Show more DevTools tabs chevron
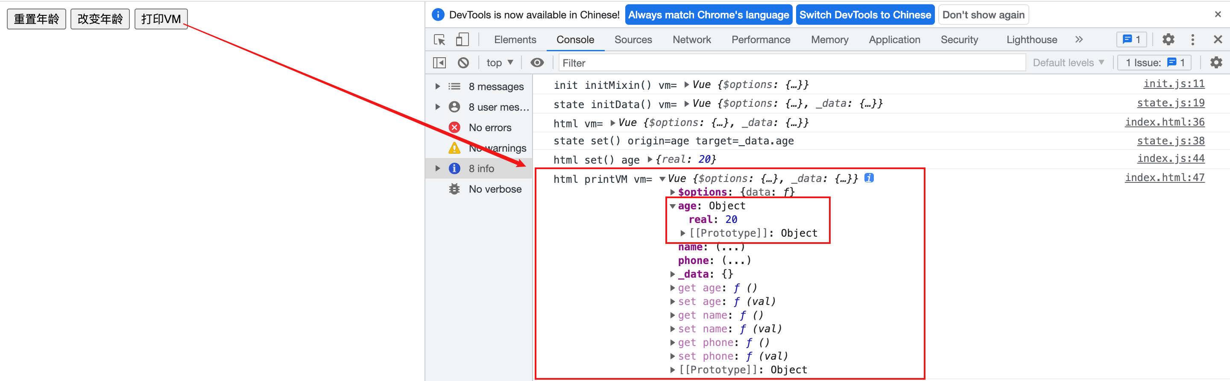 [1079, 40]
